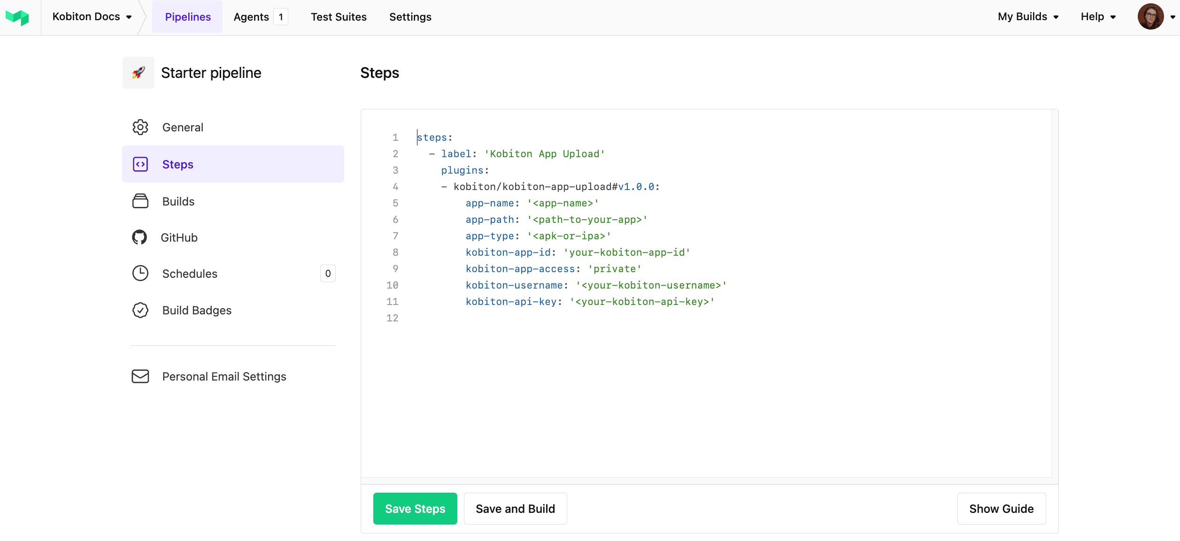Open Schedules in the sidebar

click(233, 273)
